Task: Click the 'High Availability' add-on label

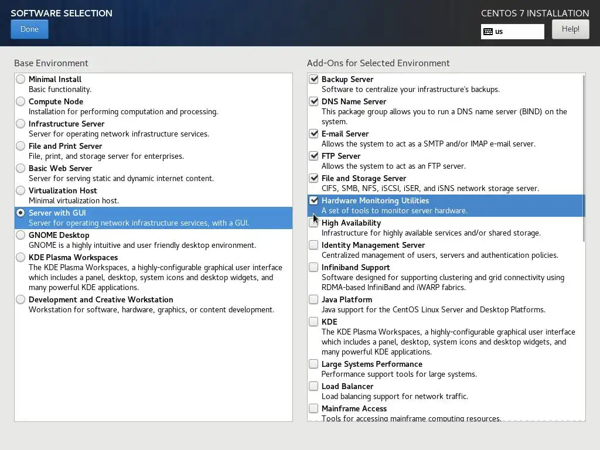Action: [x=352, y=223]
